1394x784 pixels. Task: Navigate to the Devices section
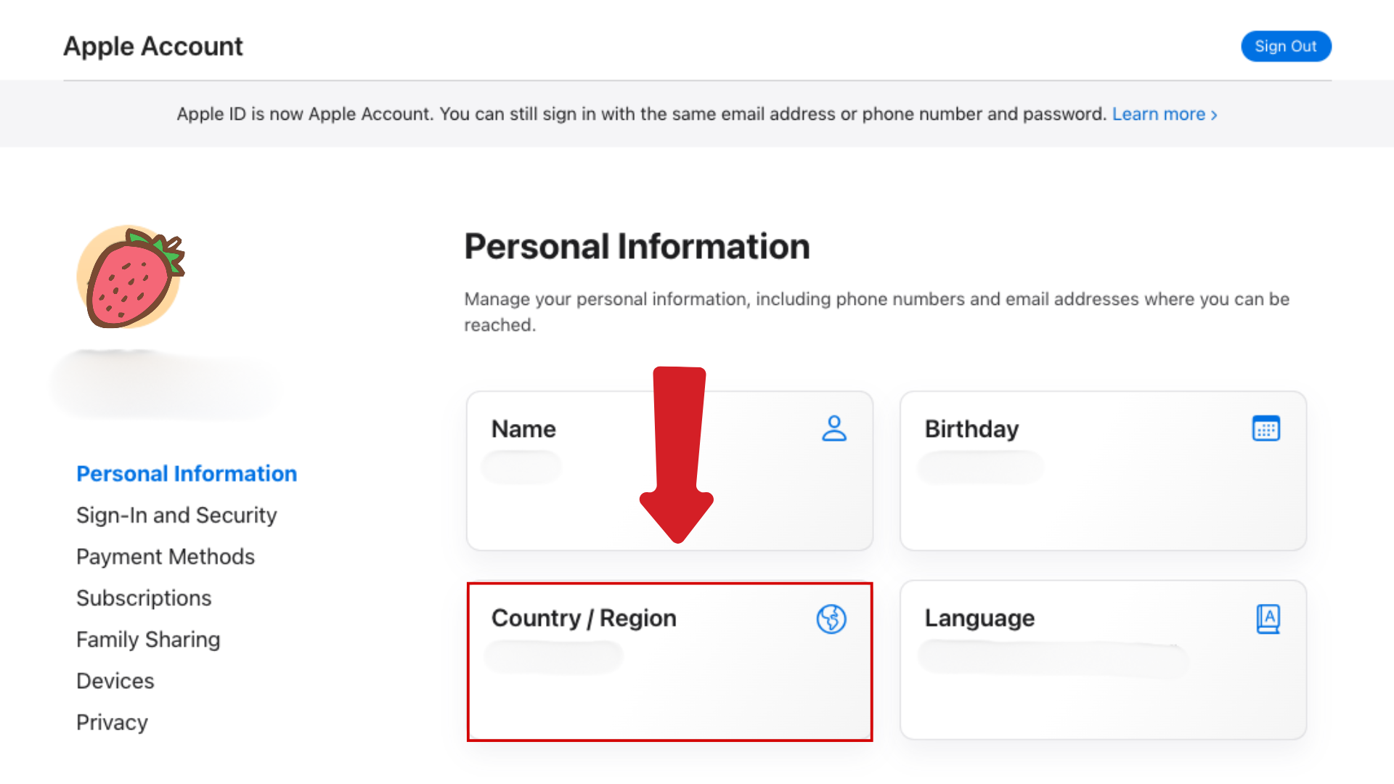(115, 679)
